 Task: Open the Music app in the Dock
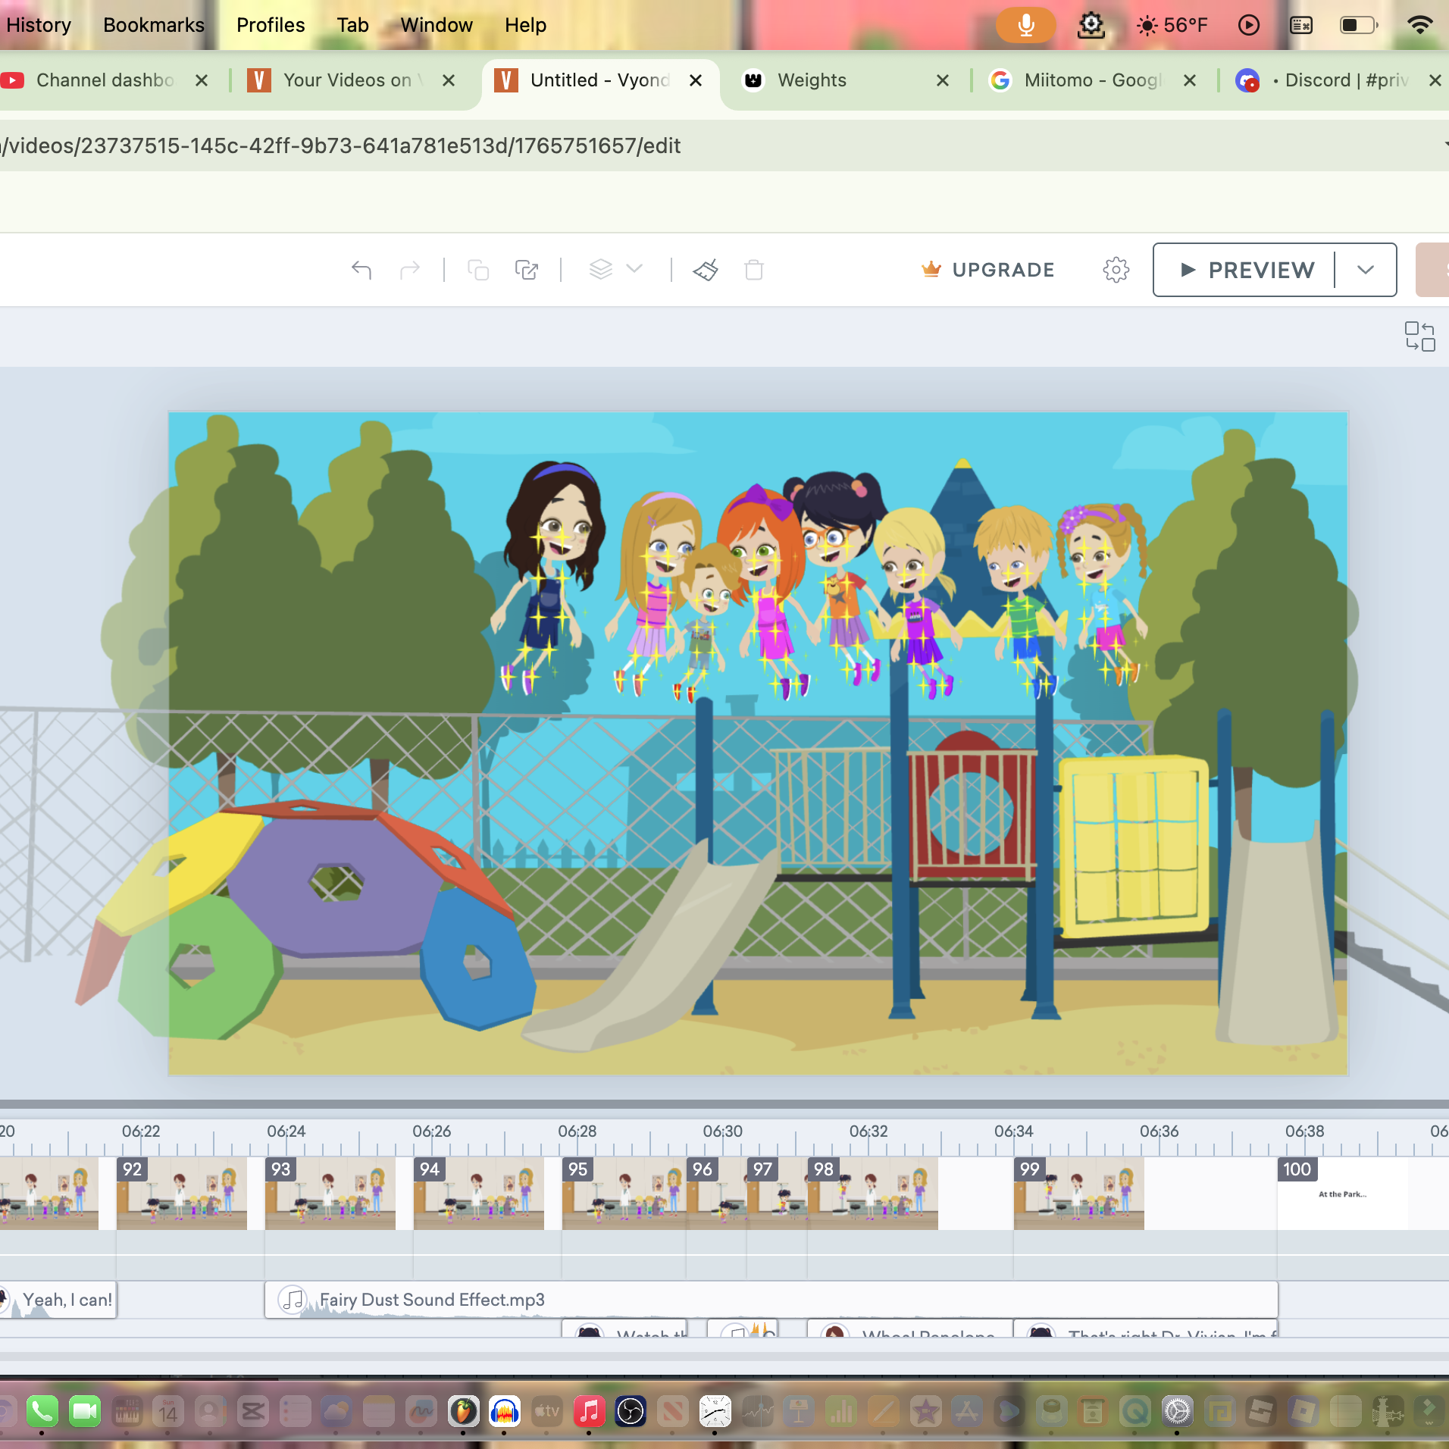(x=590, y=1411)
